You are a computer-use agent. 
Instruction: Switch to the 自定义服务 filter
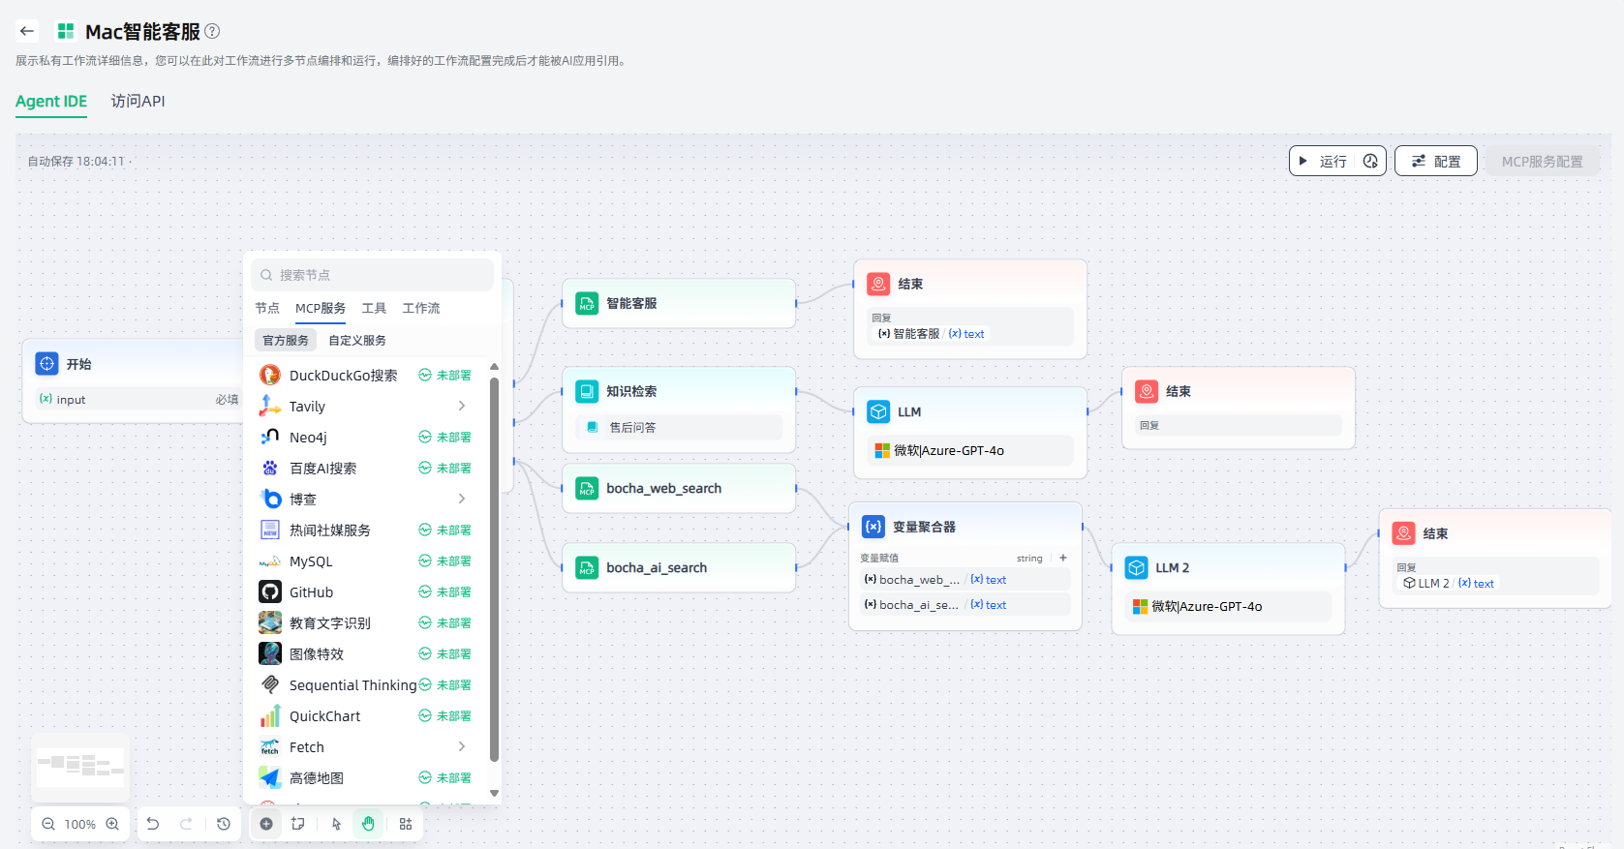[357, 340]
